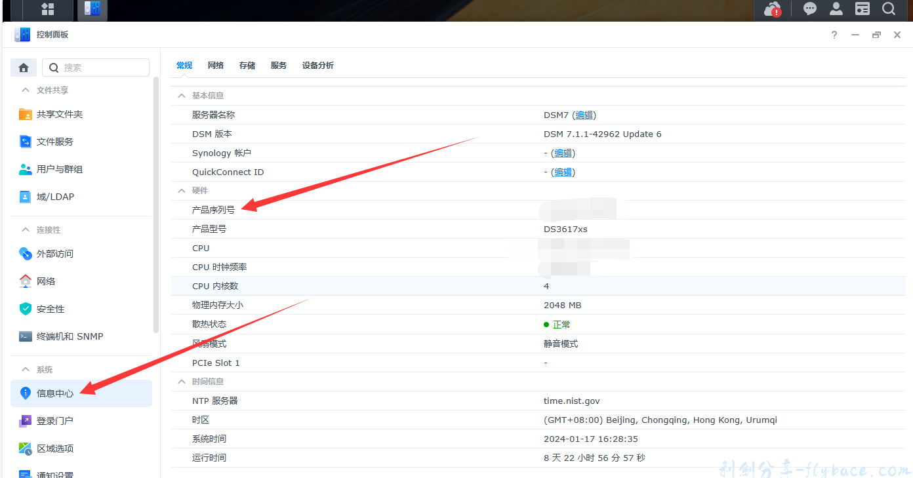Click the system time 2024-01-17 16:28:35

pyautogui.click(x=591, y=439)
